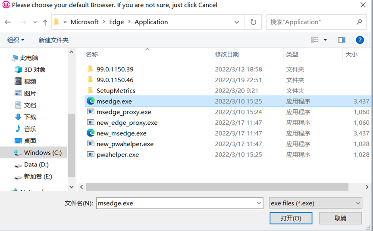Click the folder icon of SetupMetrics
This screenshot has height=231, width=373.
point(90,90)
